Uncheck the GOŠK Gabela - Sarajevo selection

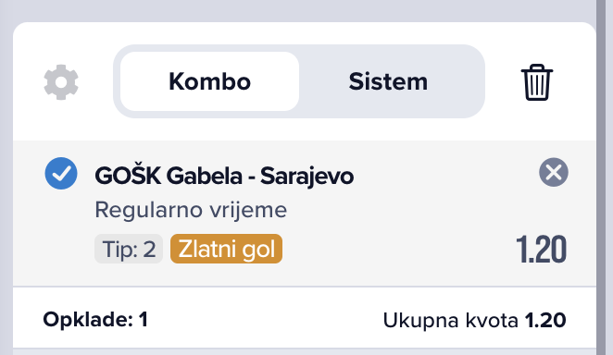click(61, 174)
